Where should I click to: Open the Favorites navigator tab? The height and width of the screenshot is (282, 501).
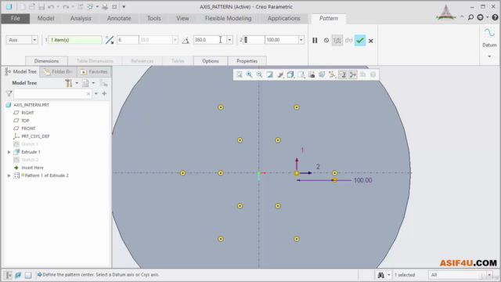click(94, 71)
